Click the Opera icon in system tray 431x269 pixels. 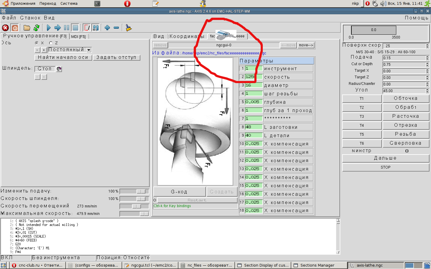[368, 4]
